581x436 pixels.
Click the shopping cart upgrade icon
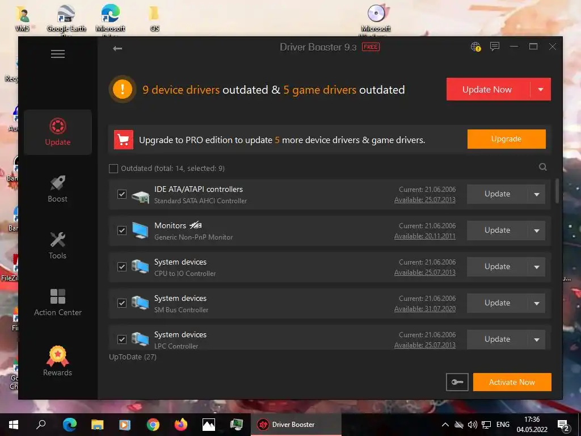(x=123, y=140)
